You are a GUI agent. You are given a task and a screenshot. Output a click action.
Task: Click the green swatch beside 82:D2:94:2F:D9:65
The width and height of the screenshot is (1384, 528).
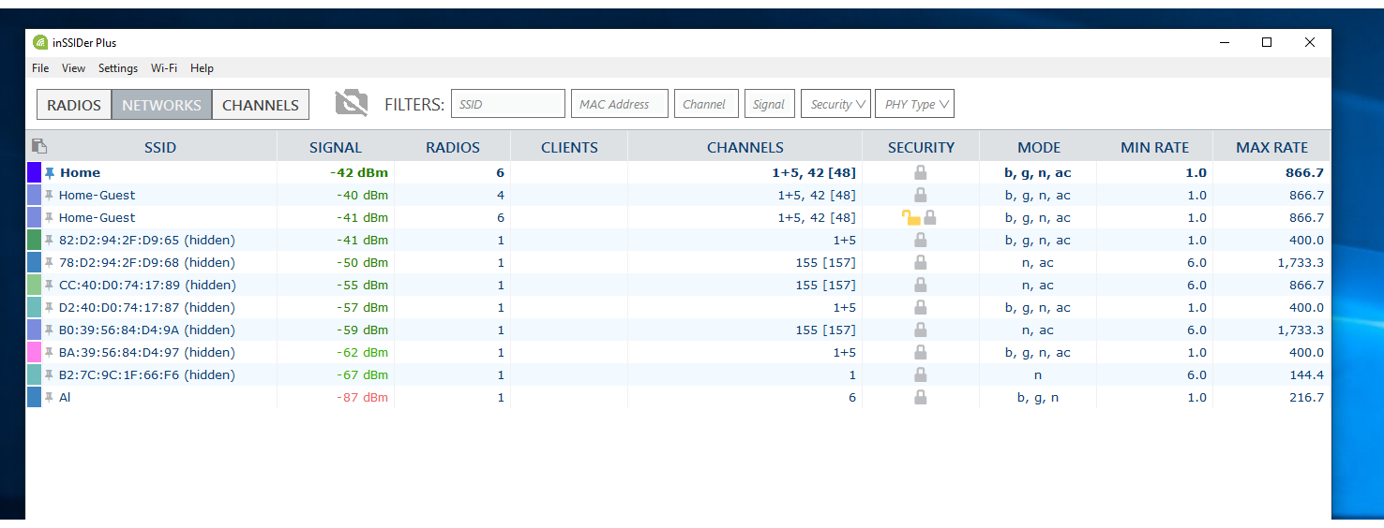click(x=34, y=240)
